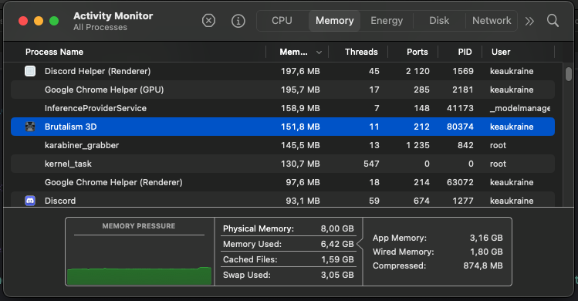Switch to the Network tab
578x301 pixels.
(492, 21)
